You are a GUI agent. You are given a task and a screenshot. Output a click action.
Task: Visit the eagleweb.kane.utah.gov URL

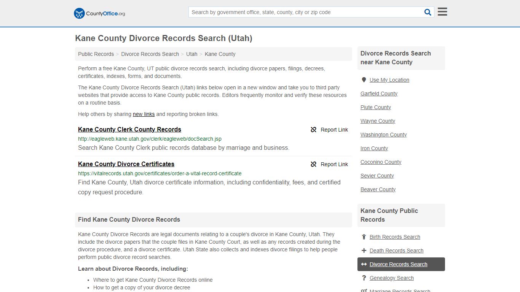tap(150, 139)
